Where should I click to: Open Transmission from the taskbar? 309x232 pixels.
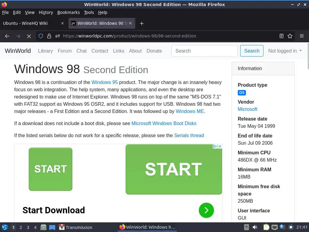coord(75,227)
